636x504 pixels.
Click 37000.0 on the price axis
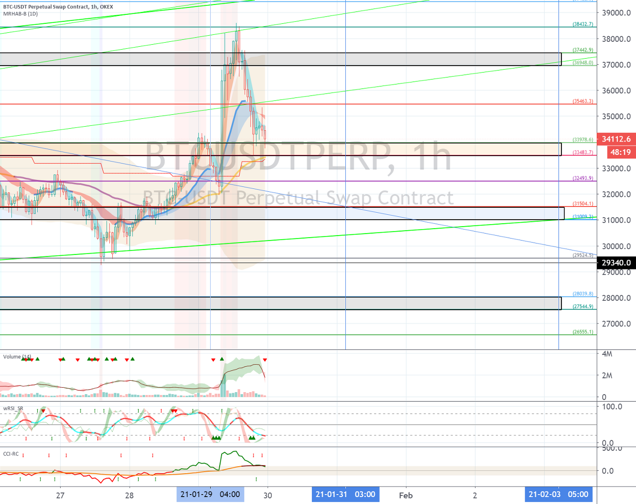click(x=616, y=65)
